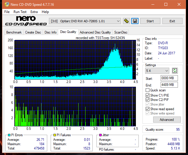
Task: Click PI Failures maximum value 8
Action: tap(89, 144)
